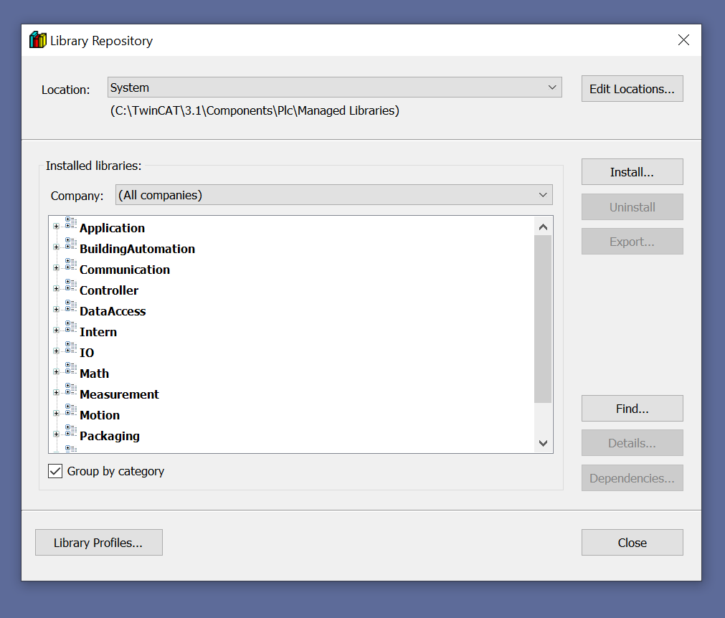This screenshot has height=618, width=725.
Task: Click the Math category icon
Action: point(71,369)
